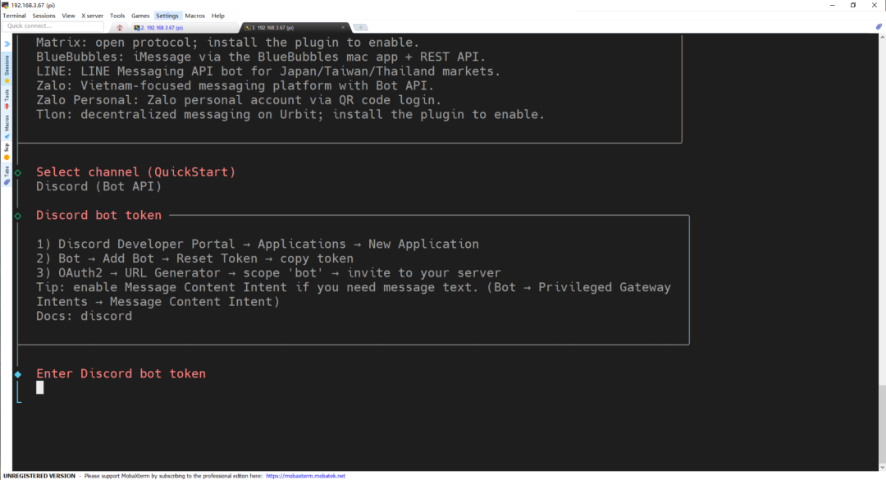Screen dimensions: 886x480
Task: Open a new terminal tab
Action: click(360, 27)
